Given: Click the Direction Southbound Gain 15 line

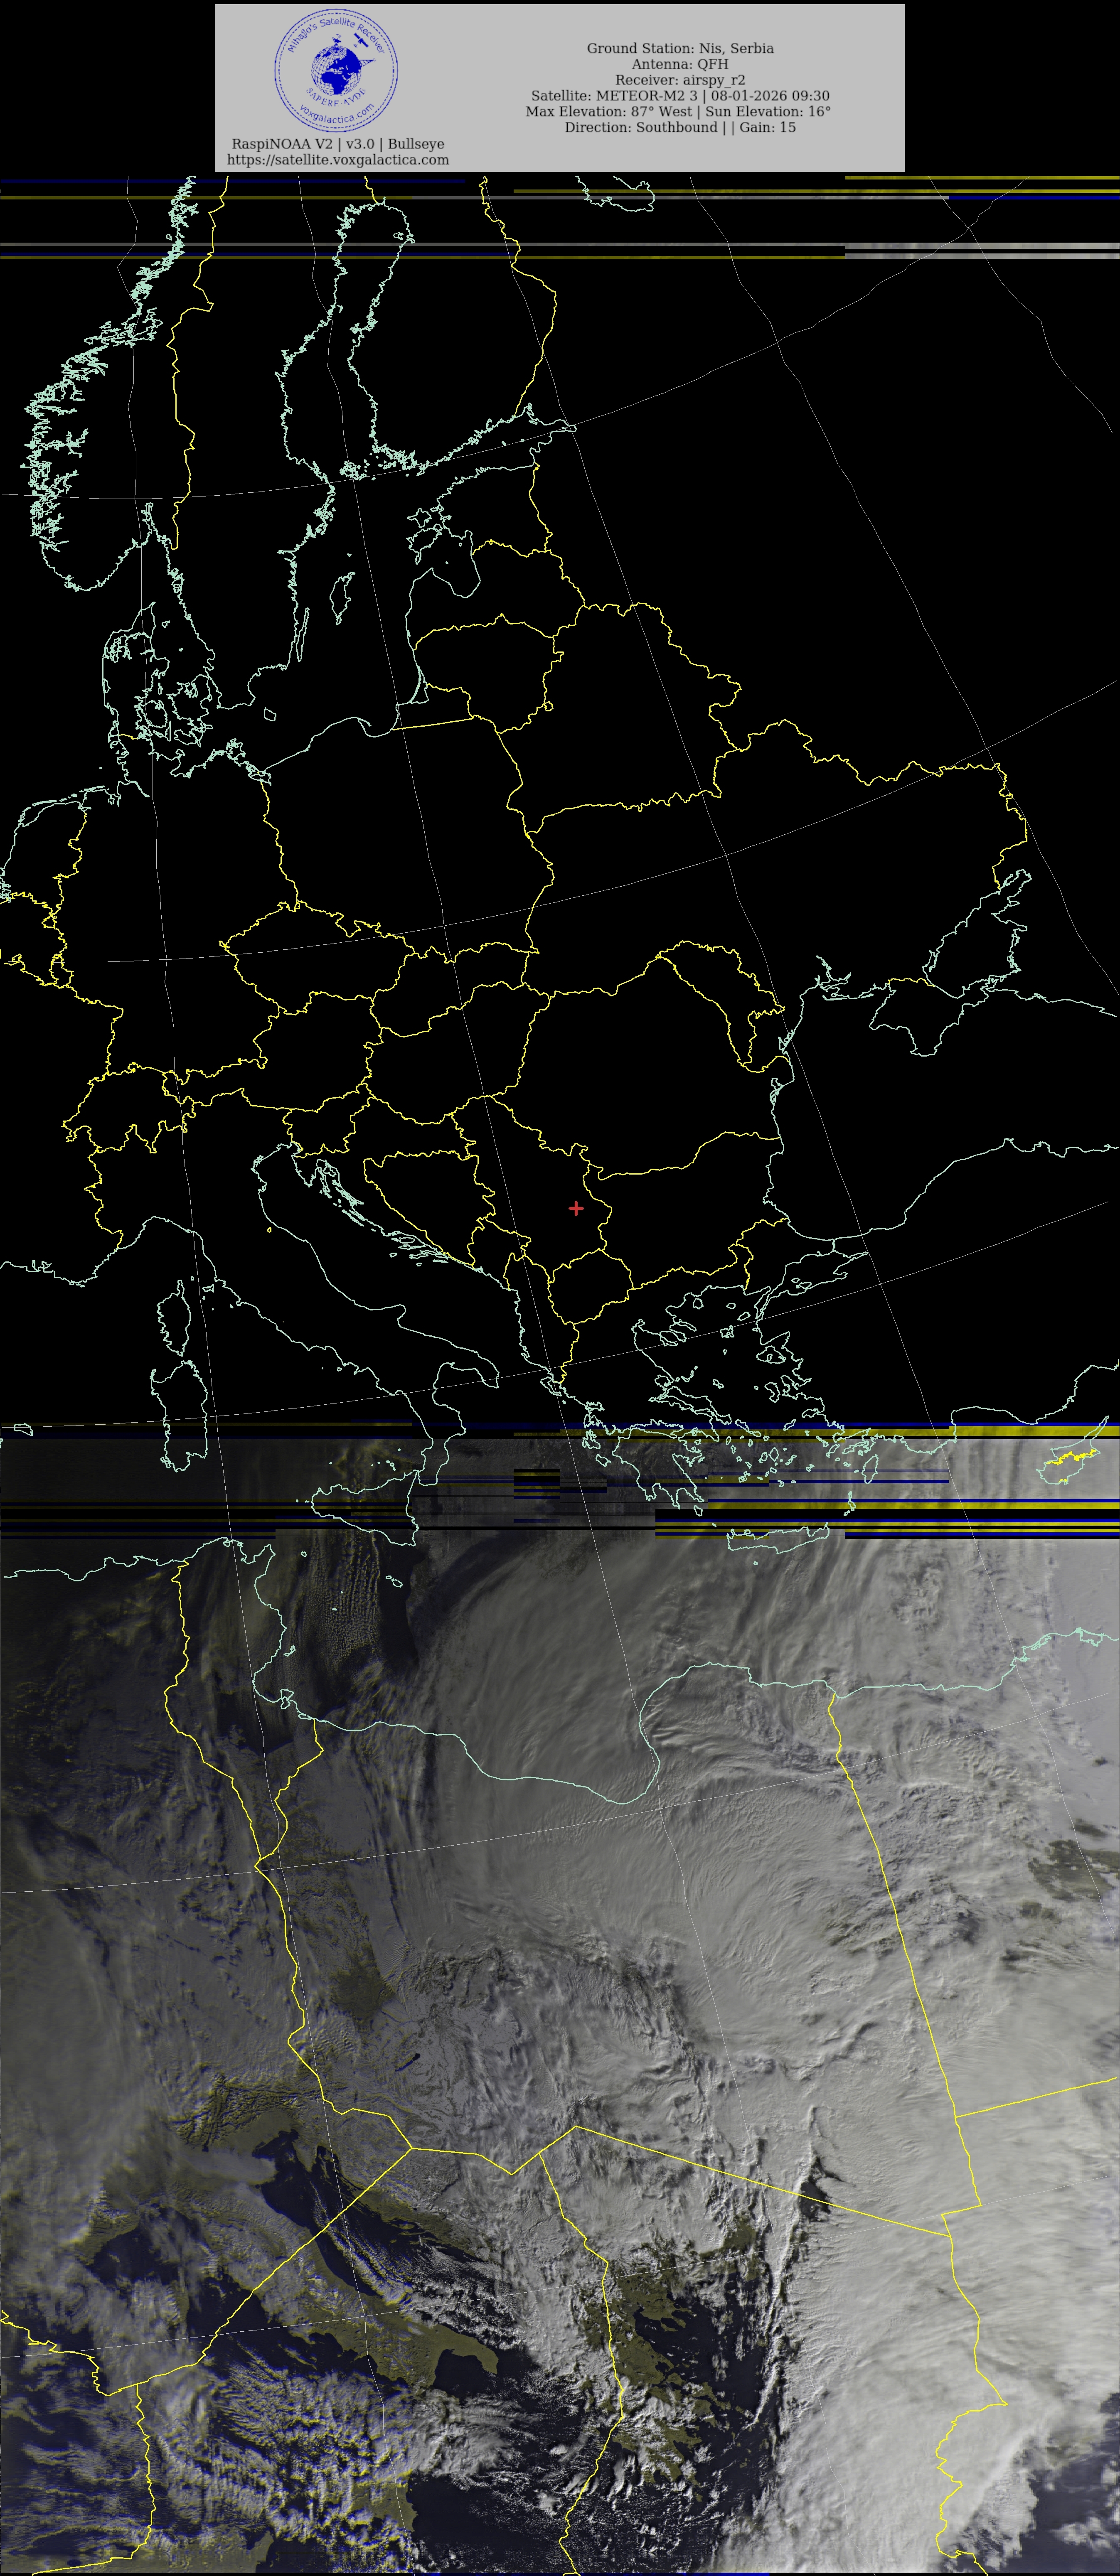Looking at the screenshot, I should coord(679,127).
